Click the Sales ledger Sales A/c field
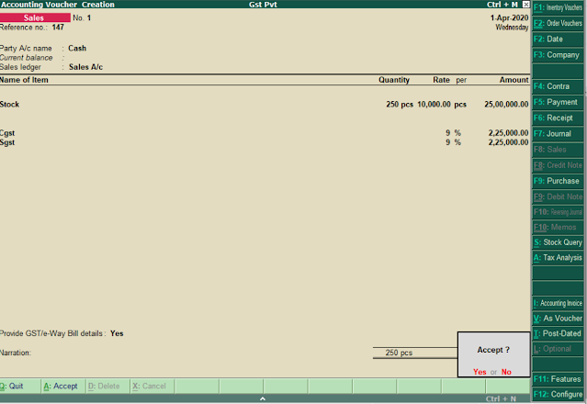This screenshot has width=587, height=404. (85, 67)
